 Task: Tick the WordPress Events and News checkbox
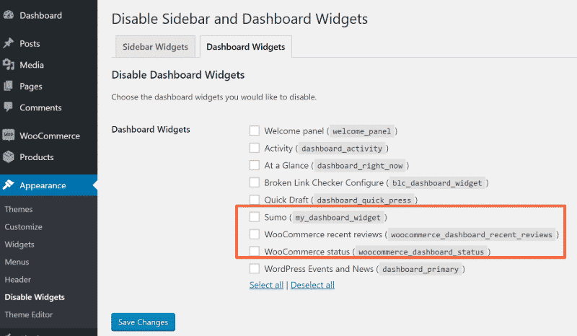point(255,269)
